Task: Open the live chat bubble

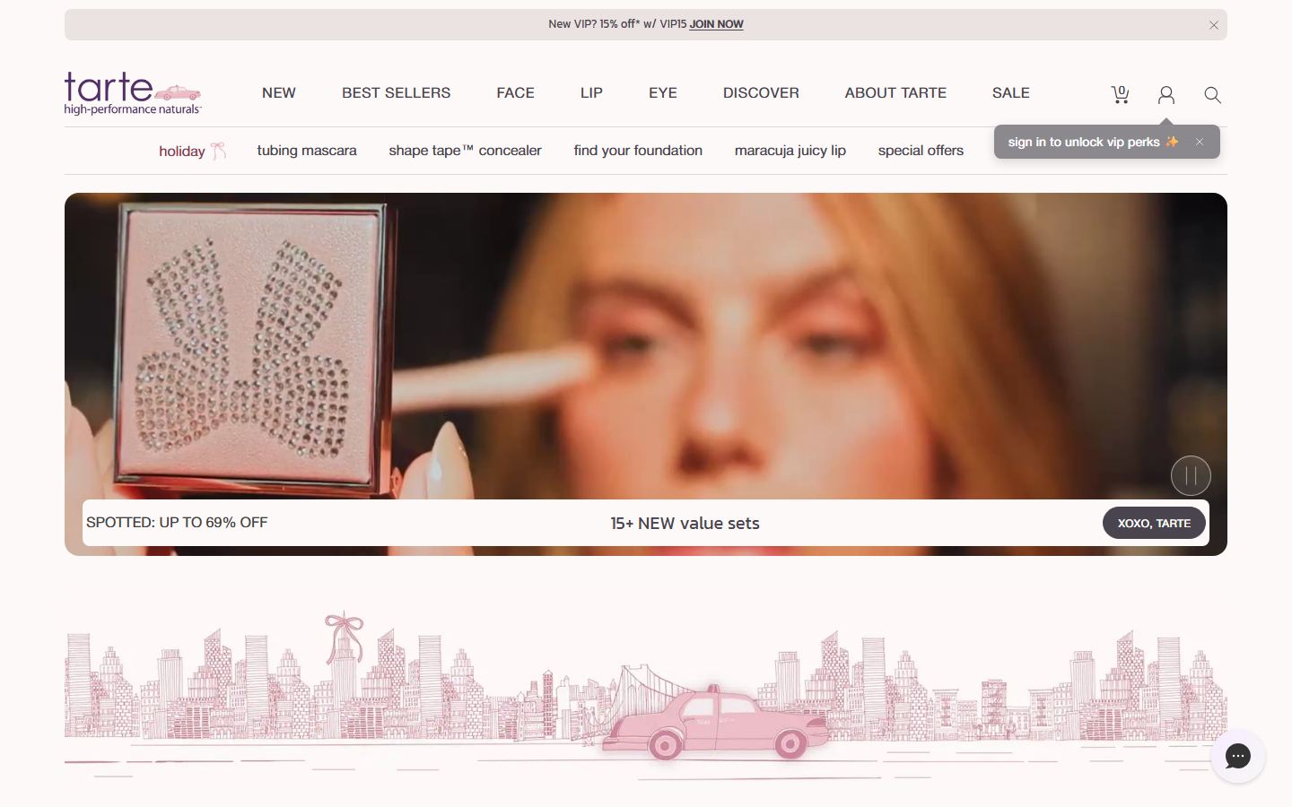Action: [x=1238, y=756]
